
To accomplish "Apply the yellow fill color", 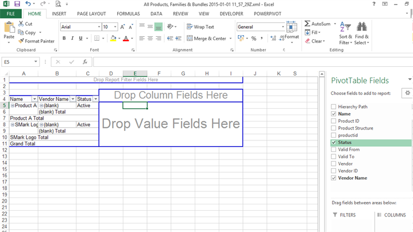I will coord(113,39).
